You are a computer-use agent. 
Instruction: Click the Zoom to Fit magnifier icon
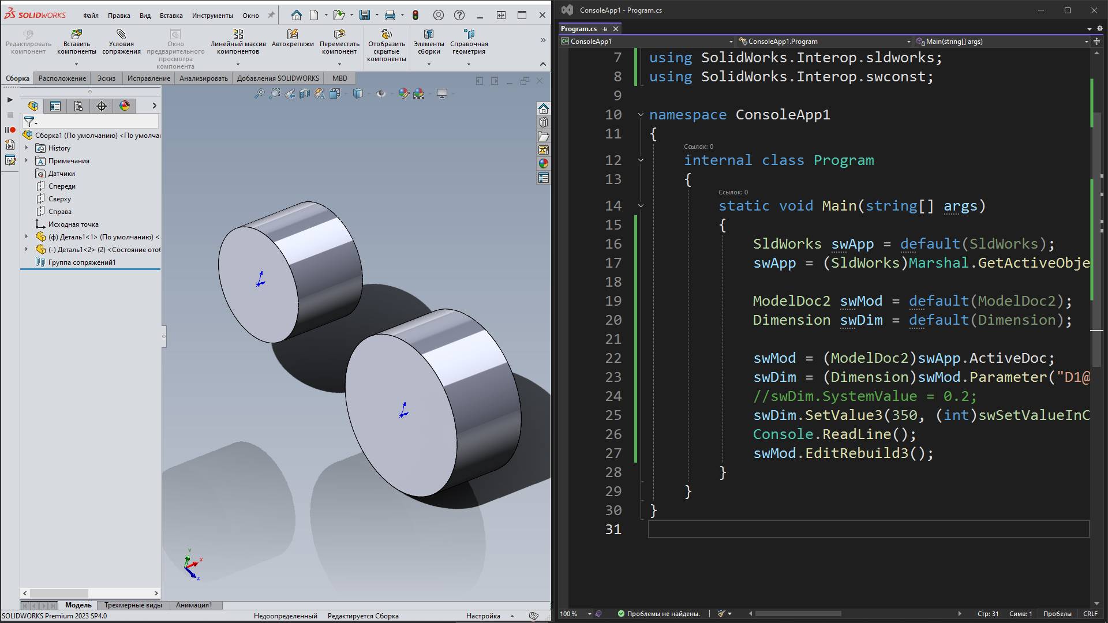pos(260,93)
